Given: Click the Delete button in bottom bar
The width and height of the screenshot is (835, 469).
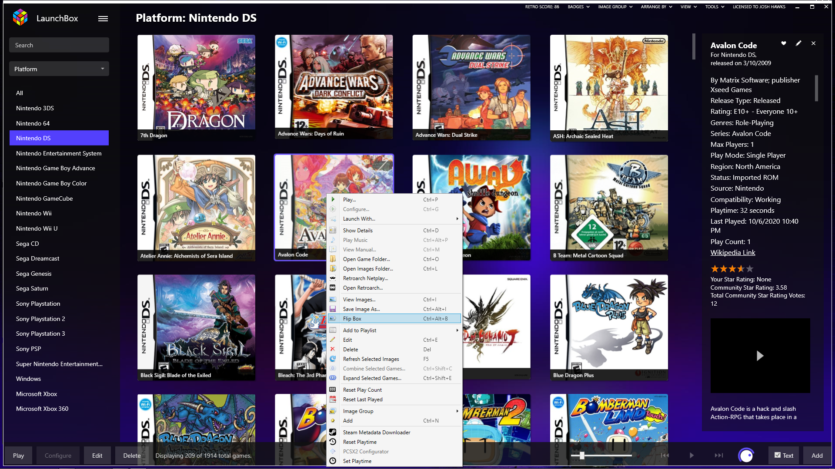Looking at the screenshot, I should pos(132,455).
